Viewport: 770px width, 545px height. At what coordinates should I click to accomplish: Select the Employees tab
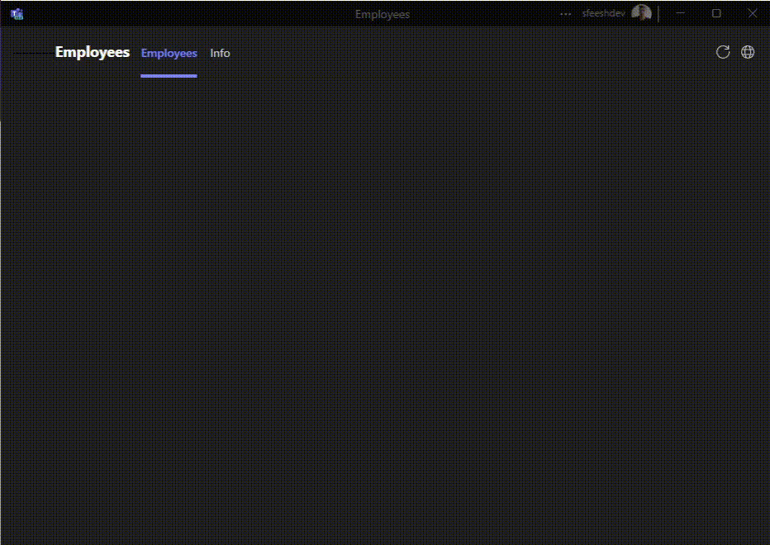tap(169, 53)
